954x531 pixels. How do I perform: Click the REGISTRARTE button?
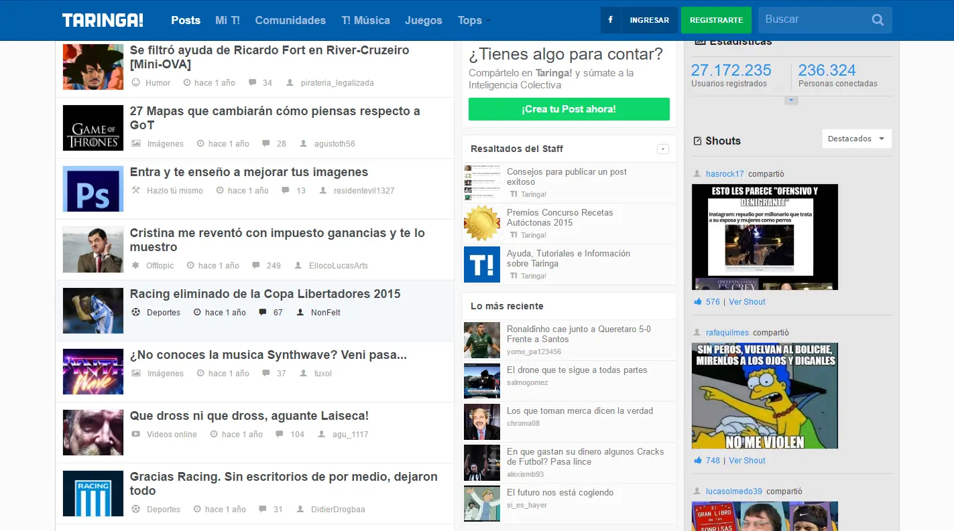[x=716, y=20]
